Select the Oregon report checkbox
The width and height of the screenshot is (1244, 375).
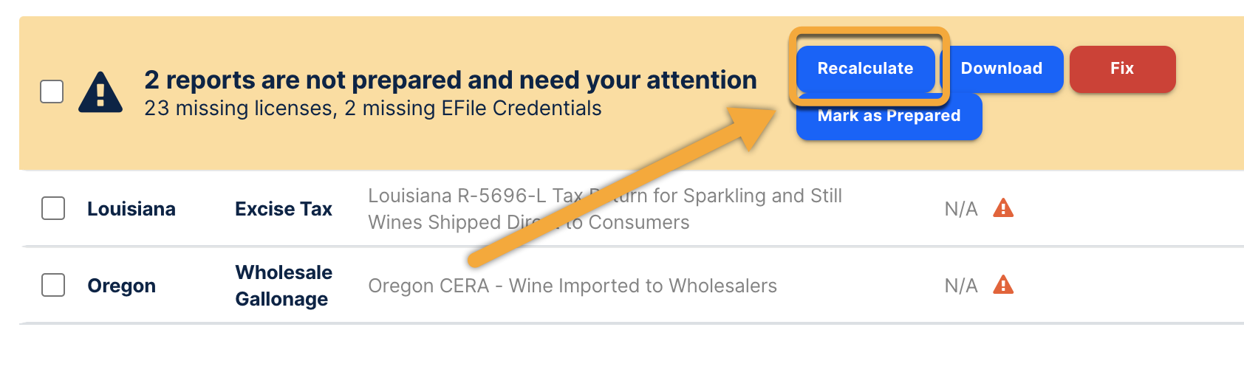[53, 285]
